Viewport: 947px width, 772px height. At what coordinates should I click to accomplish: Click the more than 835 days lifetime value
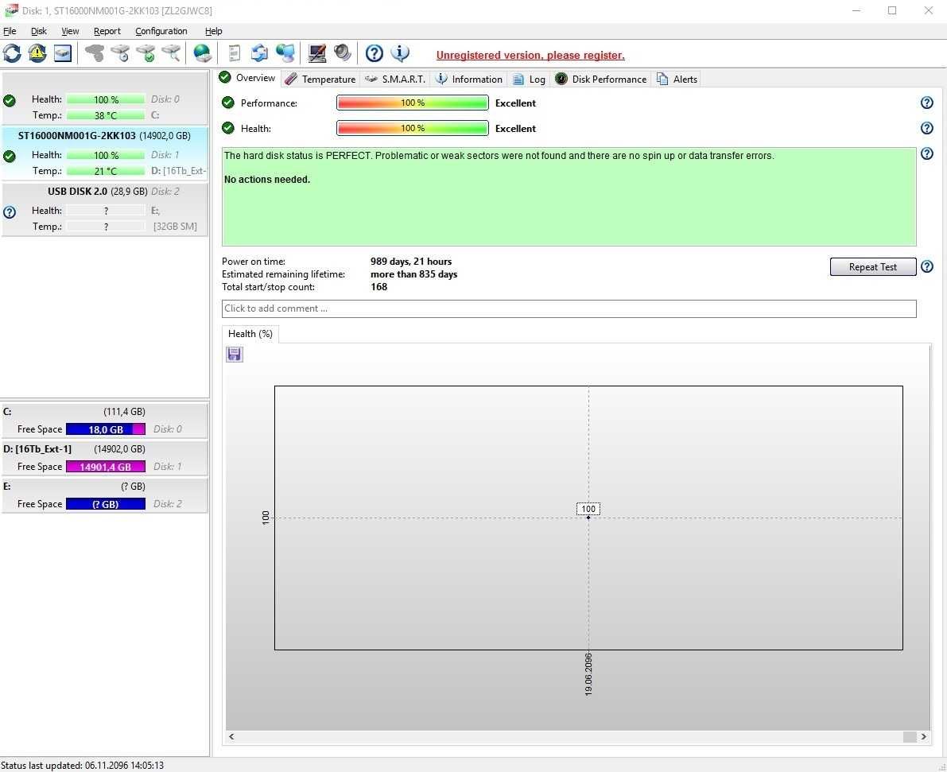point(413,274)
